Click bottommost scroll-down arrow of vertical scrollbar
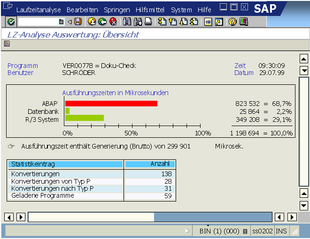Screen dimensions: 310x239 [x=304, y=206]
